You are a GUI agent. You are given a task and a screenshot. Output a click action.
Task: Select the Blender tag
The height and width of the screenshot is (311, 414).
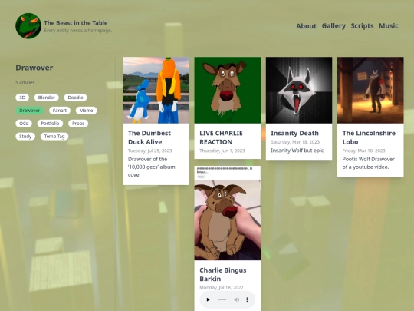click(47, 98)
